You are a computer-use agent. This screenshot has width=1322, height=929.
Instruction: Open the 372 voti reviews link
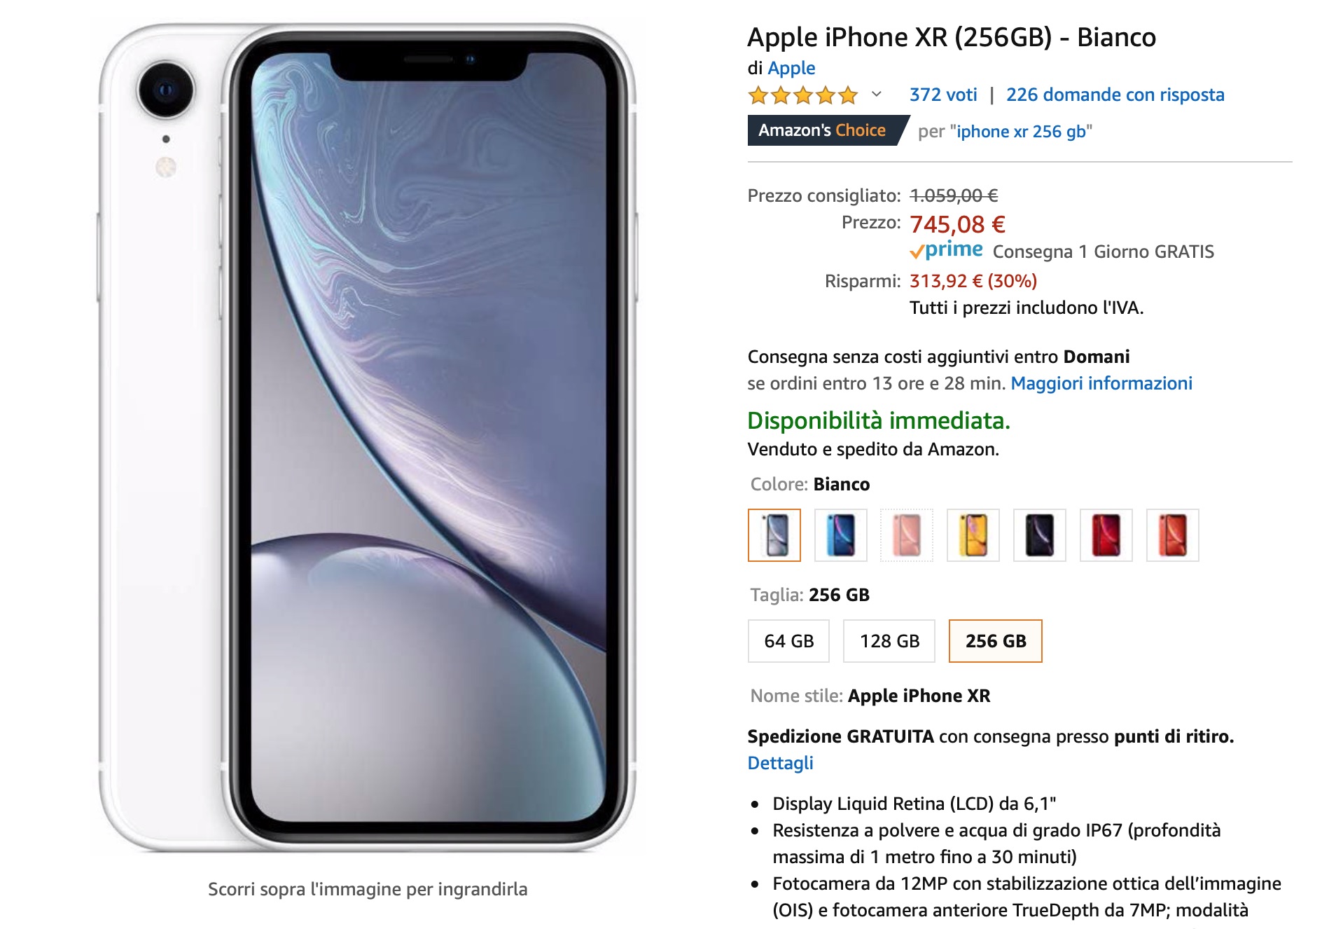coord(943,95)
